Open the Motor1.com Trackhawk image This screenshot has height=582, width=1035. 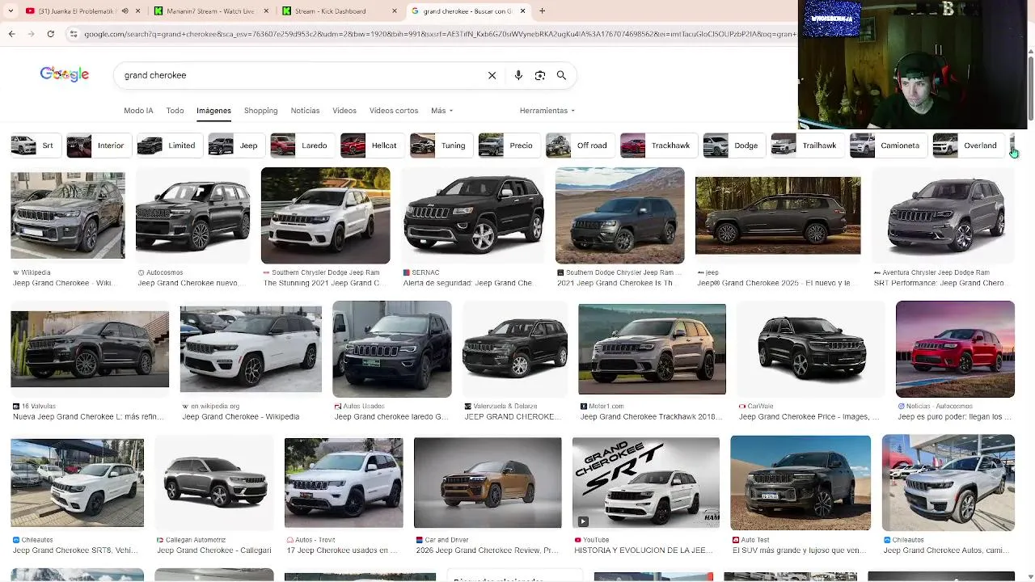coord(652,349)
